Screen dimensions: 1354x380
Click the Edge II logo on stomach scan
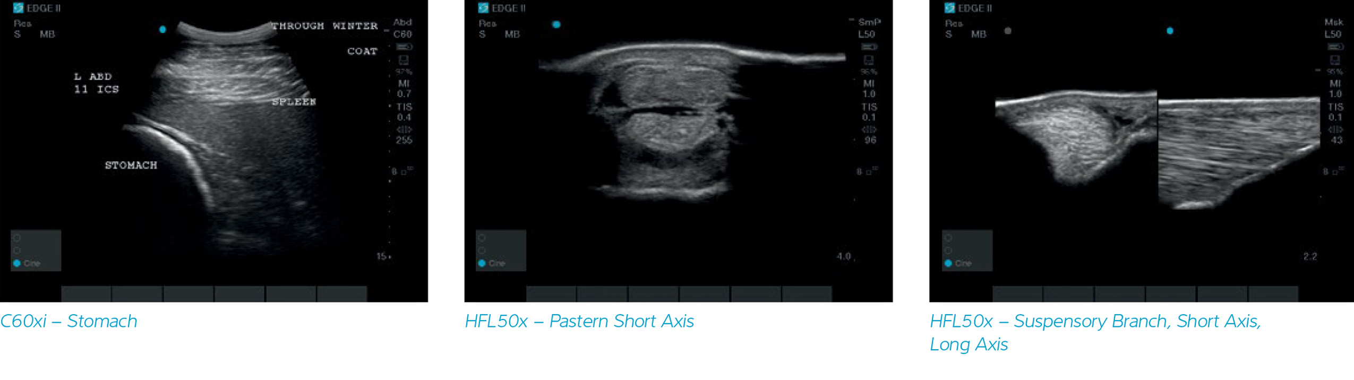(x=19, y=8)
